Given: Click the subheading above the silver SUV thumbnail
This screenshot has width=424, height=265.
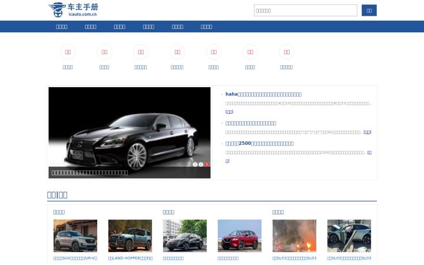Looking at the screenshot, I should [x=59, y=212].
